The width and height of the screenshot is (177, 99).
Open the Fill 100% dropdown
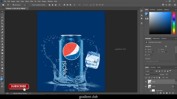coord(170,78)
